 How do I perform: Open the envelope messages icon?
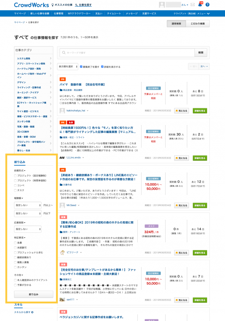[192, 5]
